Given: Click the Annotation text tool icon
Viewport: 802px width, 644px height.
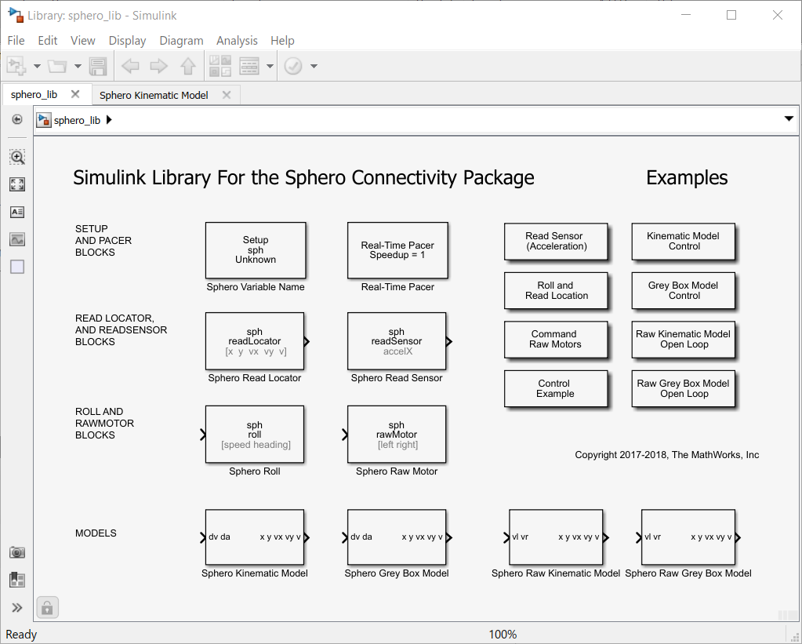Looking at the screenshot, I should (17, 212).
